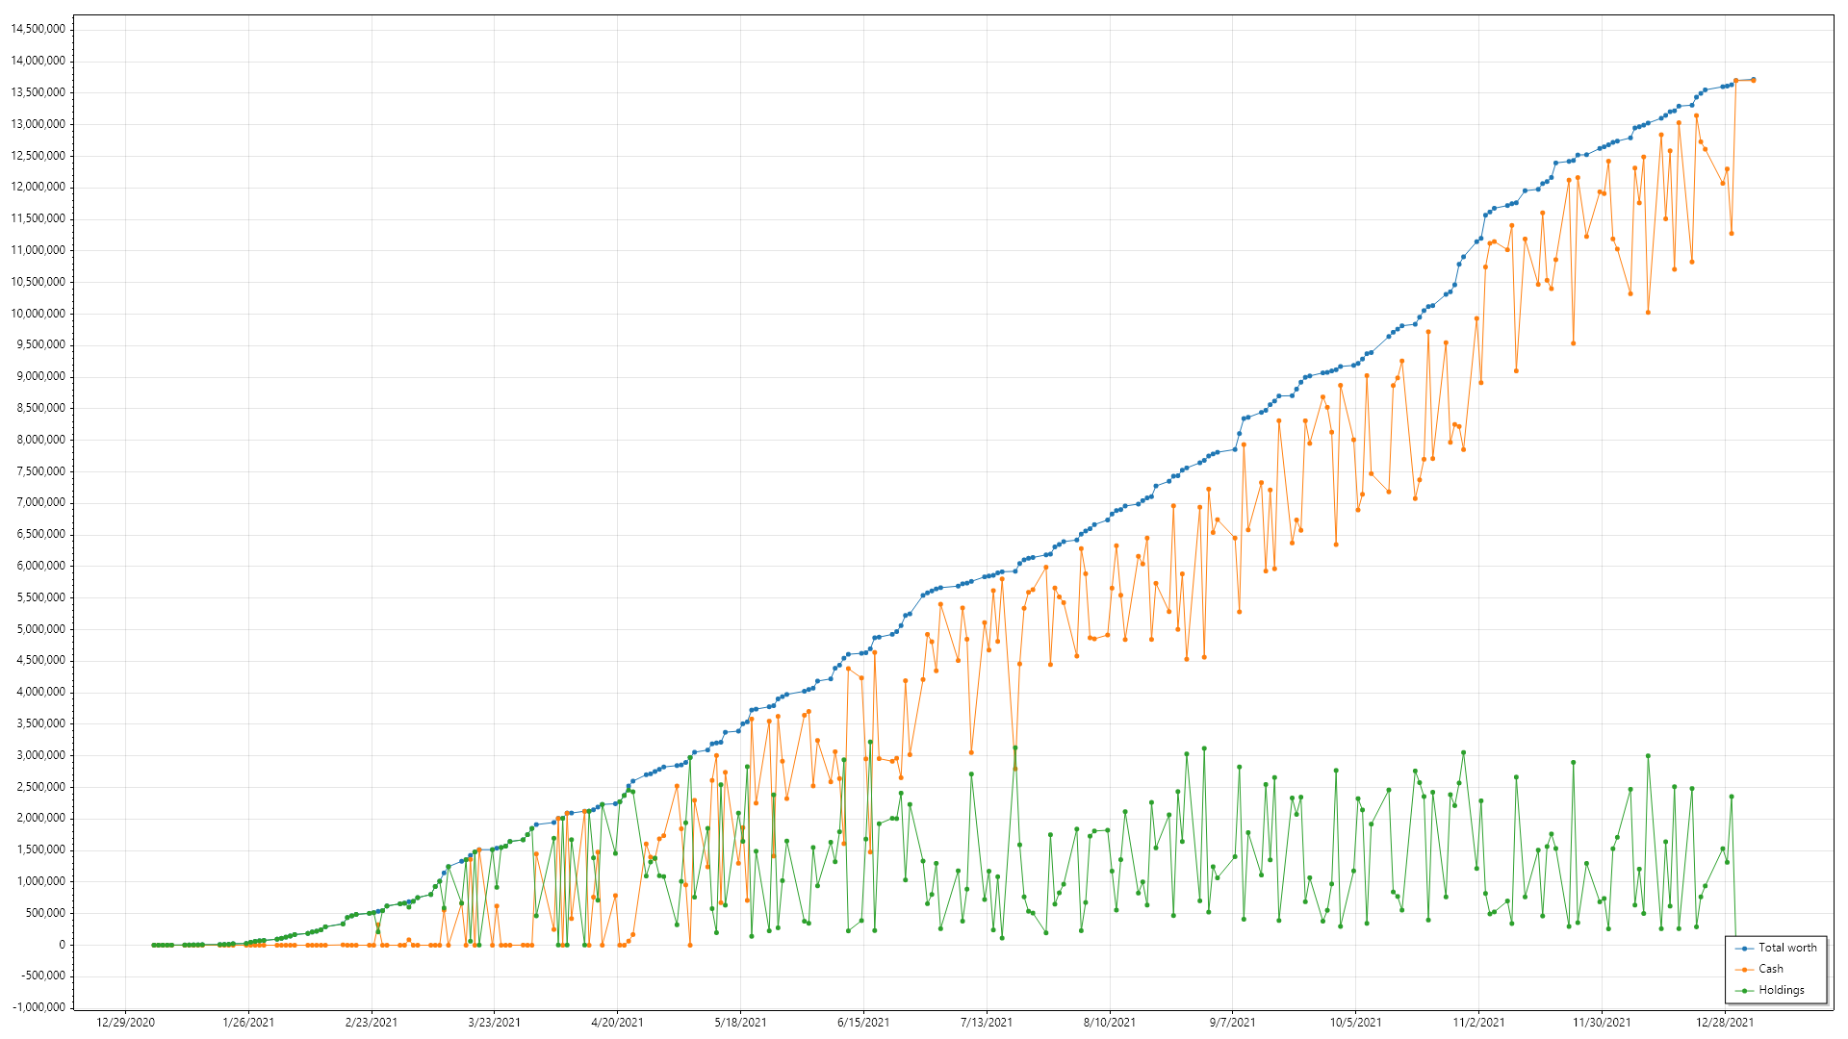The image size is (1848, 1039).
Task: Click the 4,000,000 y-axis label
Action: (x=41, y=692)
